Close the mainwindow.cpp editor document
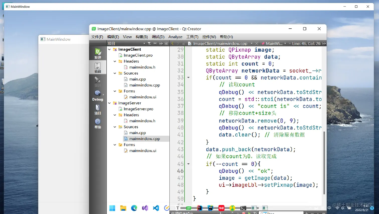The image size is (379, 214). [256, 43]
